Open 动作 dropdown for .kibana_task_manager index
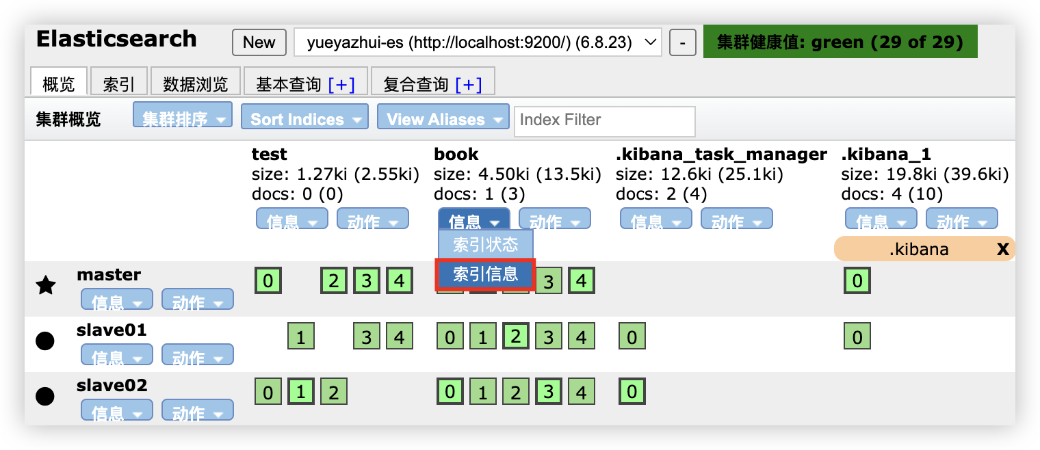 [x=737, y=219]
